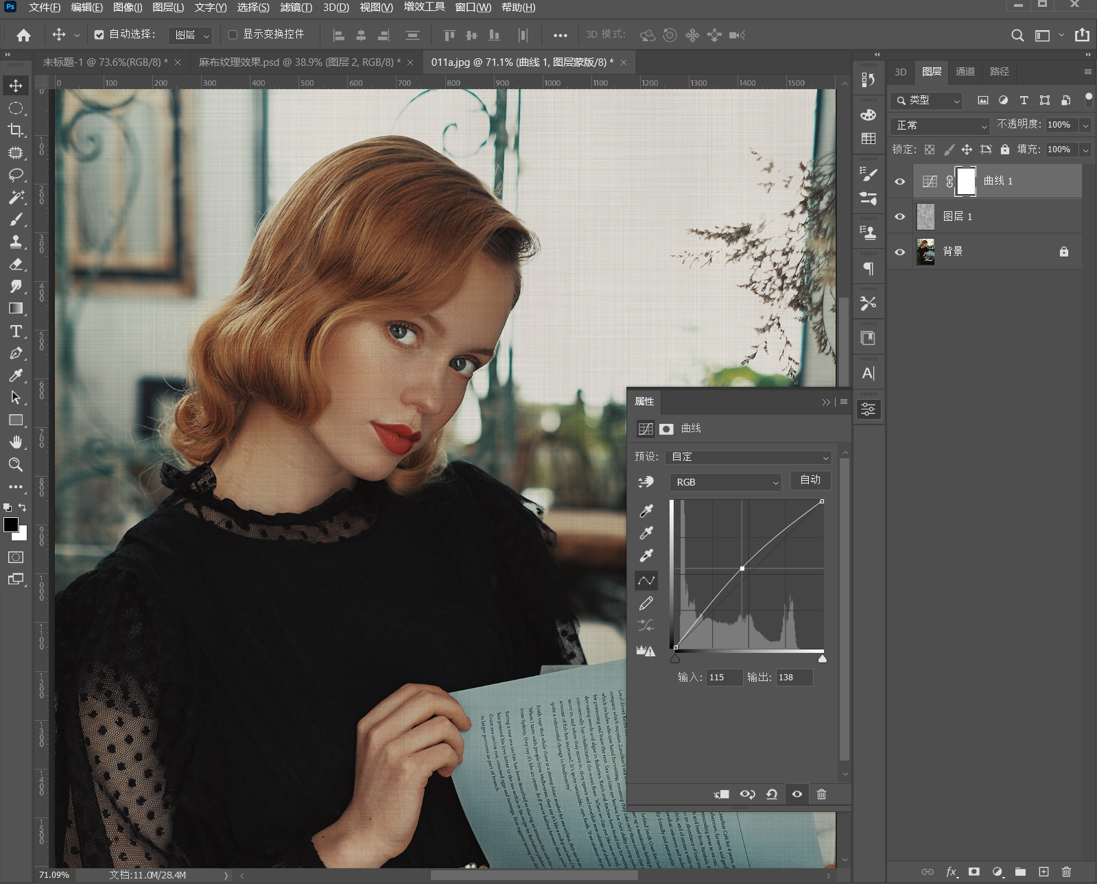Open the RGB channel dropdown
1097x884 pixels.
click(725, 482)
